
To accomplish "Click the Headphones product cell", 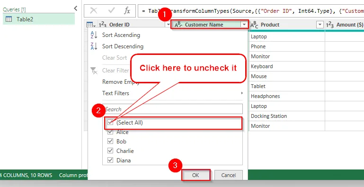I will click(286, 96).
